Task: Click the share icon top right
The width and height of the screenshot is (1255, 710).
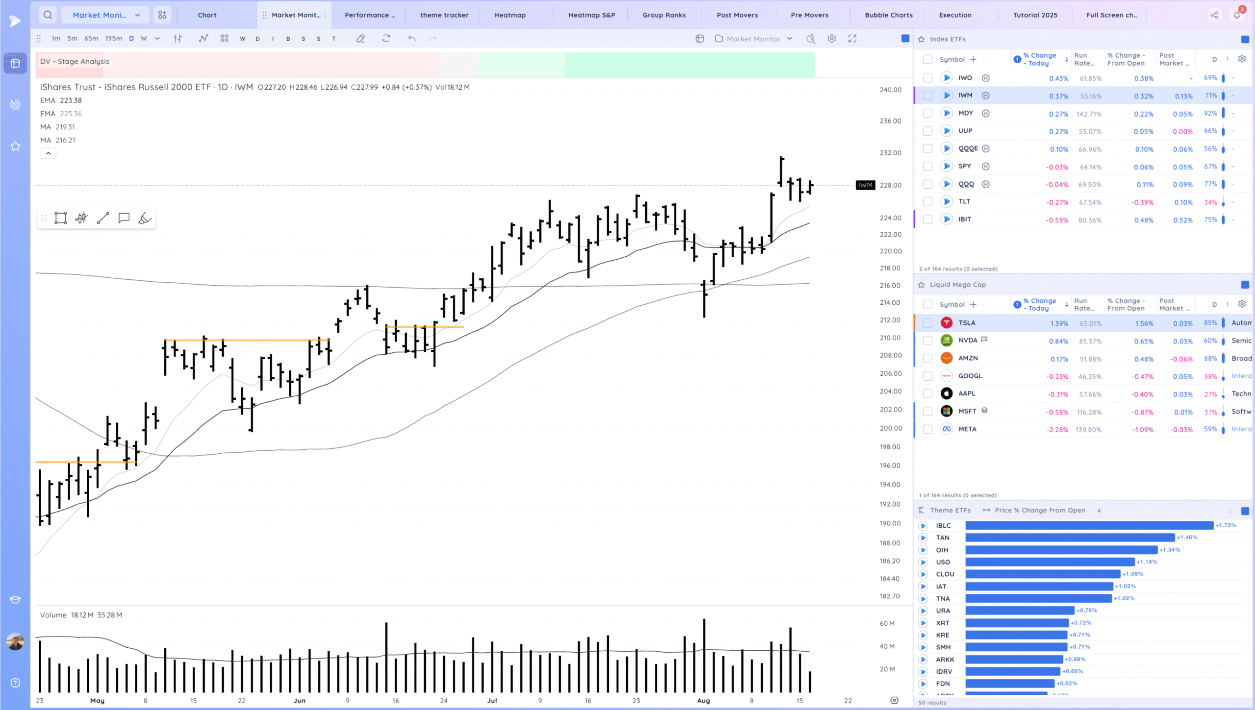Action: (1214, 15)
